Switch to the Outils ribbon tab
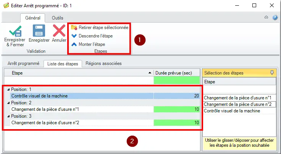 58,18
